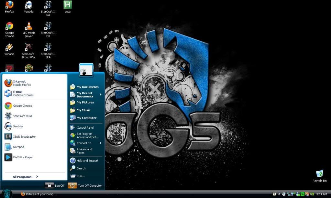Open Notepad from Start menu
This screenshot has height=198, width=331.
pyautogui.click(x=18, y=147)
